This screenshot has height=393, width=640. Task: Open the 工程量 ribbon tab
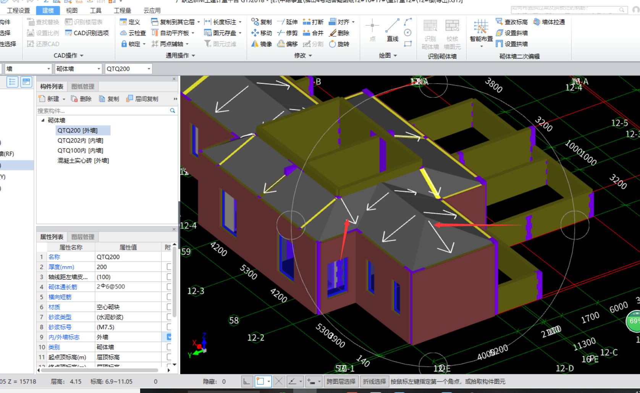(x=122, y=10)
